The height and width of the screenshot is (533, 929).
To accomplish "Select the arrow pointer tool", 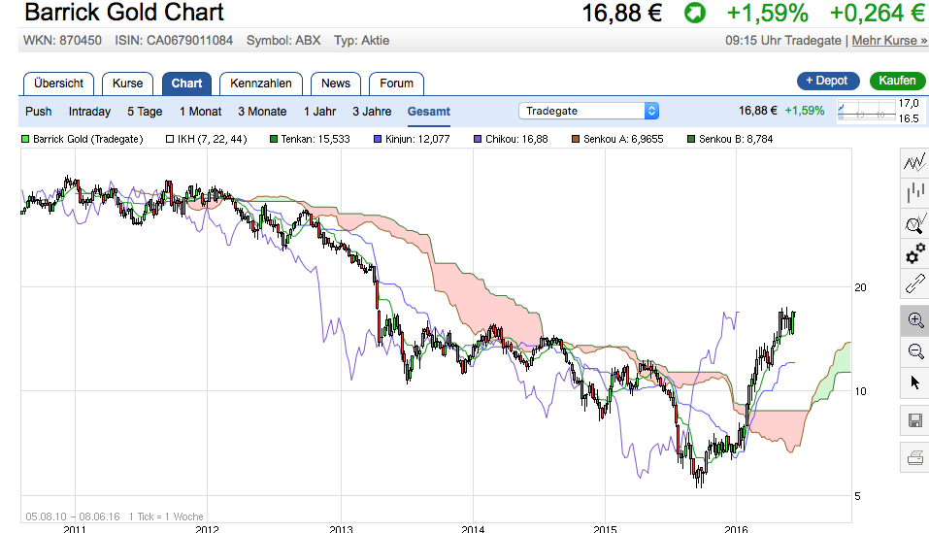I will tap(913, 382).
